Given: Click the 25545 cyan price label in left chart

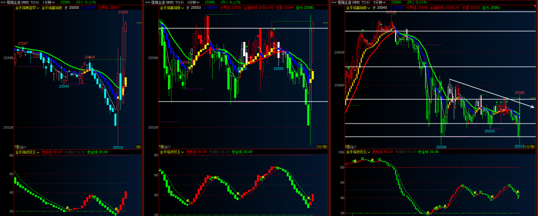Looking at the screenshot, I should 64,86.
